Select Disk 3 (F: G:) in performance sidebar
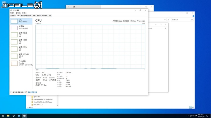Viewport: 211px width, 118px height. 21,56
